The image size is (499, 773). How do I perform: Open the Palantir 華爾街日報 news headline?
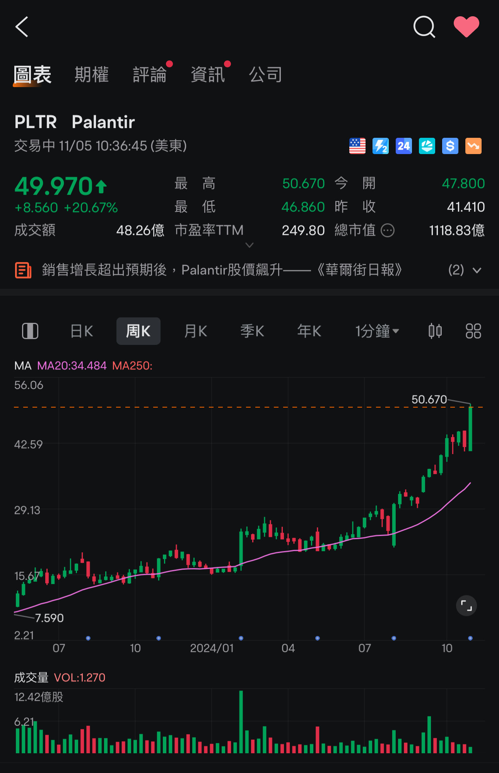coord(222,270)
